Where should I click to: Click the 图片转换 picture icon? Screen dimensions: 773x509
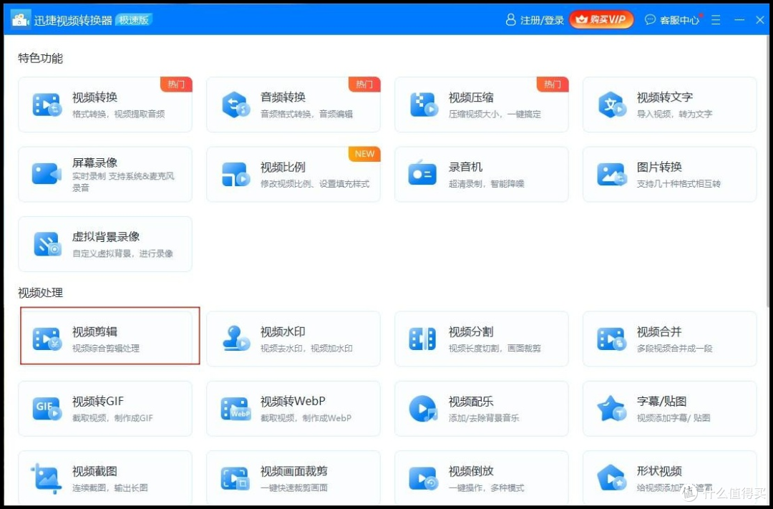[612, 174]
